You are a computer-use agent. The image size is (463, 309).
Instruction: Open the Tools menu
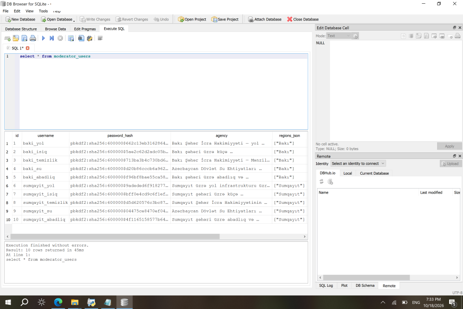(x=43, y=11)
